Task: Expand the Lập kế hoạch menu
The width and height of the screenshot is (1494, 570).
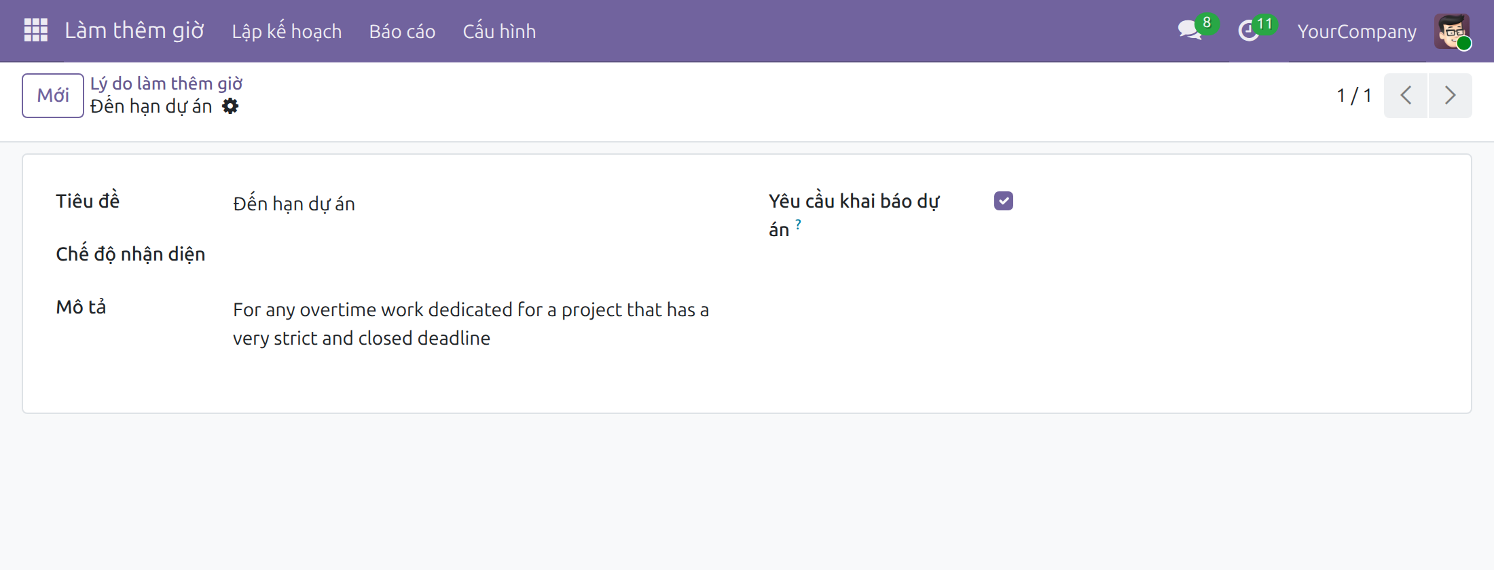Action: coord(287,31)
